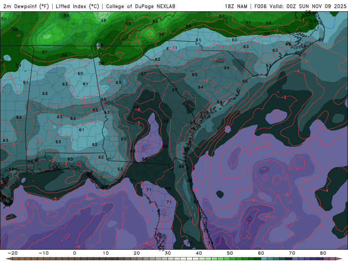This screenshot has width=348, height=261.
Task: Click the '20' tick label on the color scale
Action: coord(137,253)
